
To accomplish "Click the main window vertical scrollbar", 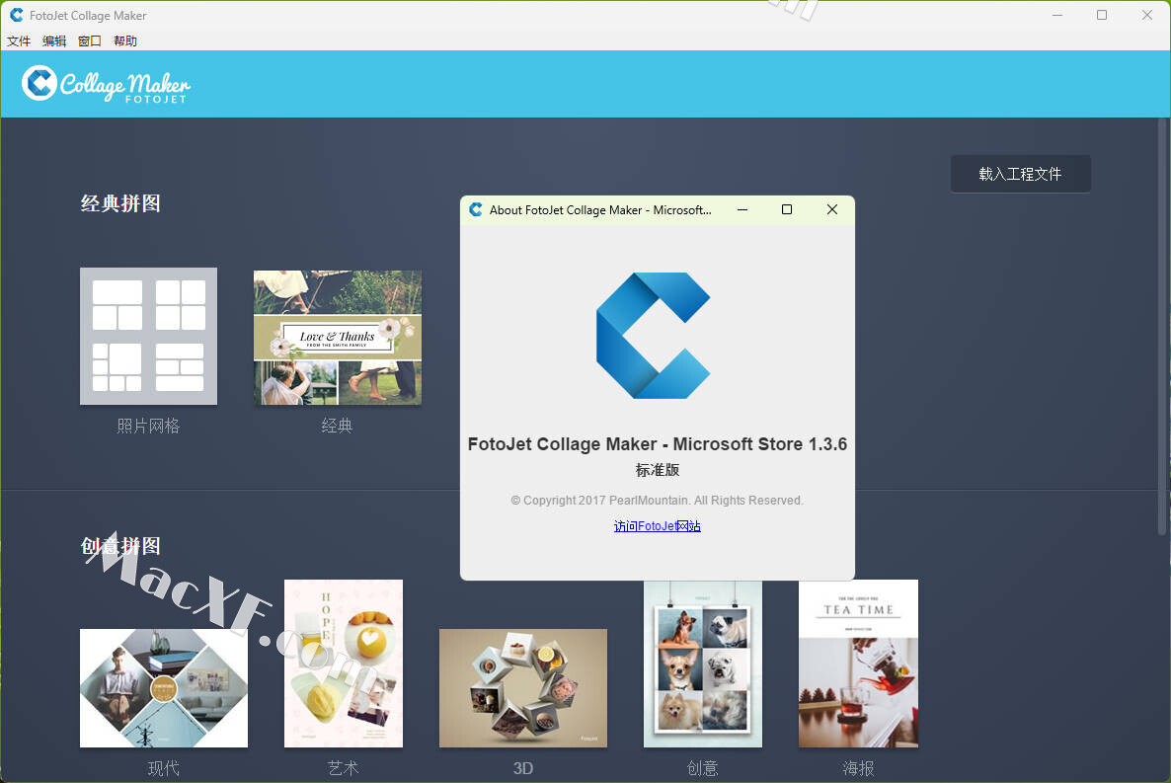I will [1162, 326].
